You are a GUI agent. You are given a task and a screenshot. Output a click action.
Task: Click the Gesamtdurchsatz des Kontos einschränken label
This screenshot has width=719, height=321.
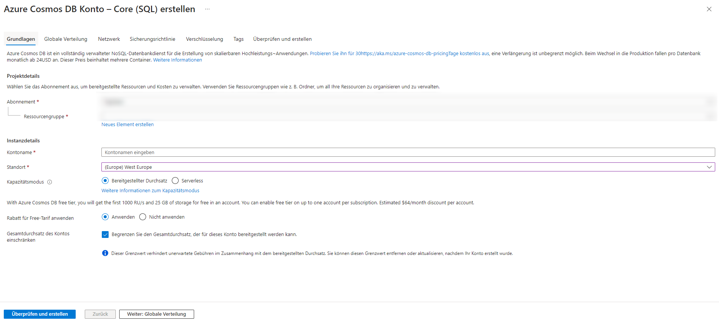coord(38,237)
